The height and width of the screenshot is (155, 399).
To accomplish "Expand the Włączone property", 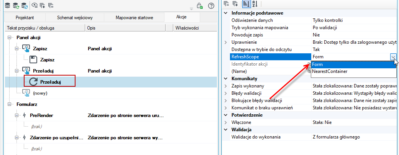I will (x=226, y=122).
